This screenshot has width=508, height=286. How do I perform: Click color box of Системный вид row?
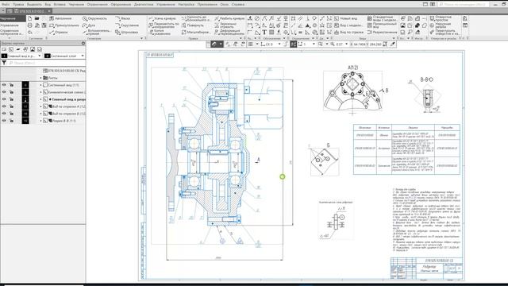click(x=25, y=85)
